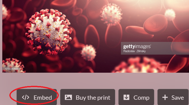The image size is (189, 105).
Task: Click the download arrow icon on Comp
Action: 126,97
